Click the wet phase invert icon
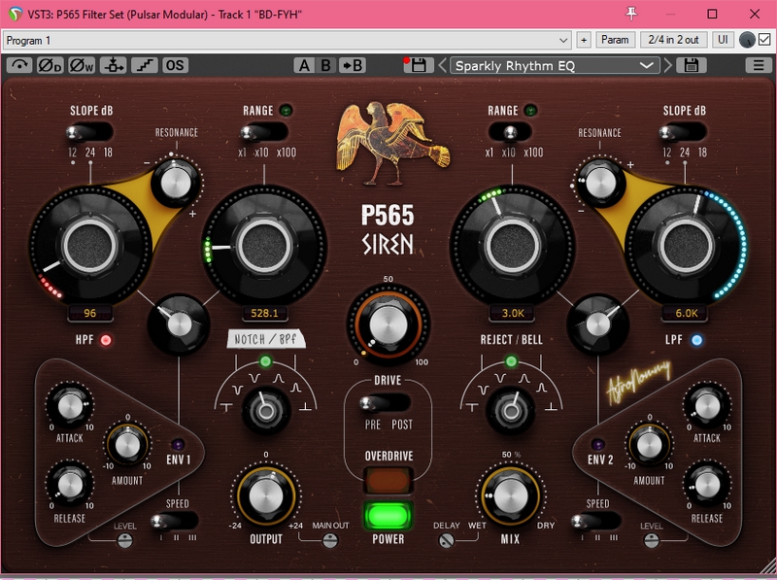 [82, 65]
